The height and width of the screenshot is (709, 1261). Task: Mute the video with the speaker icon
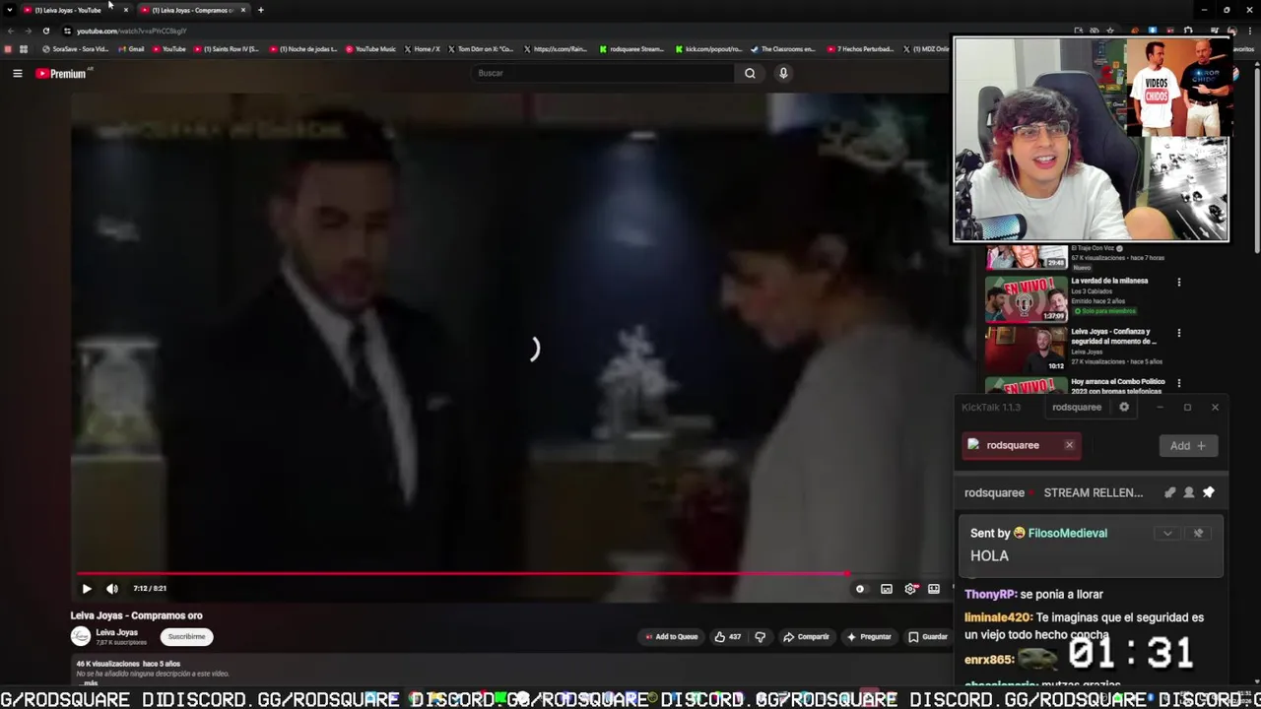(x=112, y=589)
